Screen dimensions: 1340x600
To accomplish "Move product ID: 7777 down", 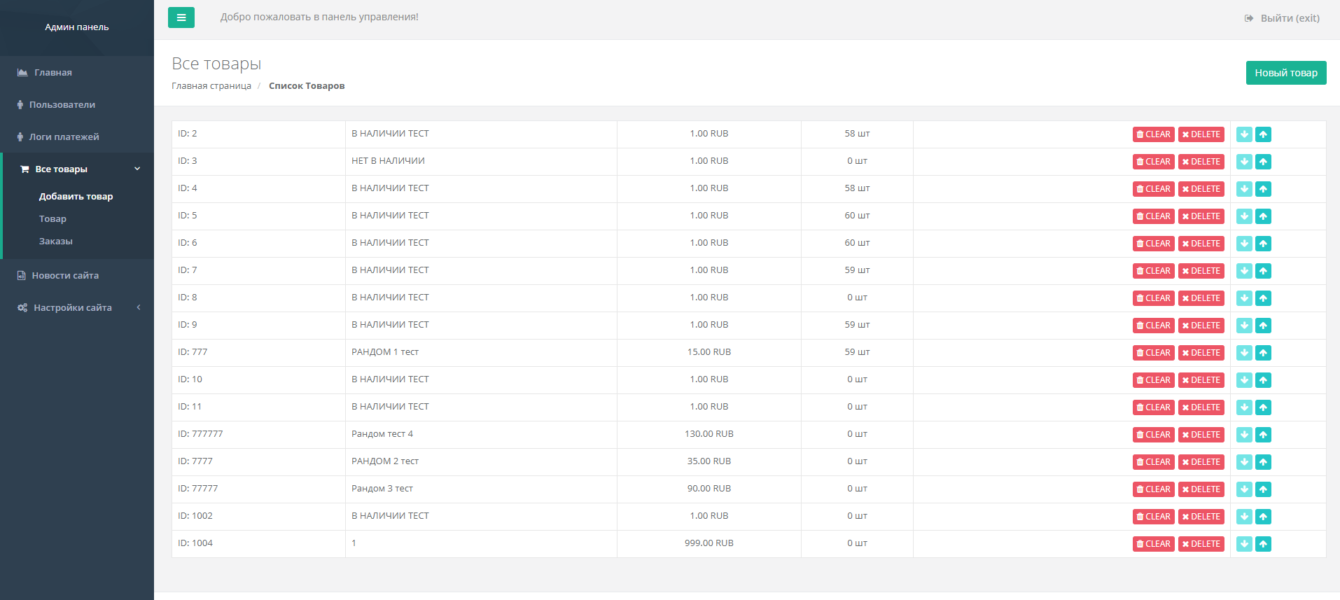I will (1244, 462).
